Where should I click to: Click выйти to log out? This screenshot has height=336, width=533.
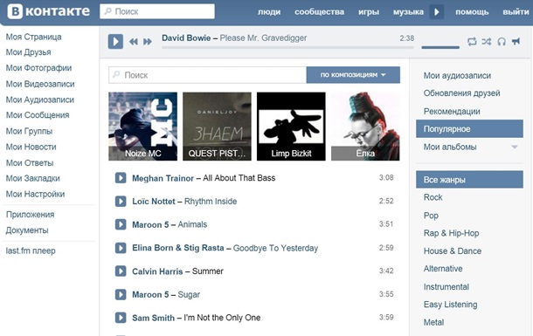[x=516, y=12]
